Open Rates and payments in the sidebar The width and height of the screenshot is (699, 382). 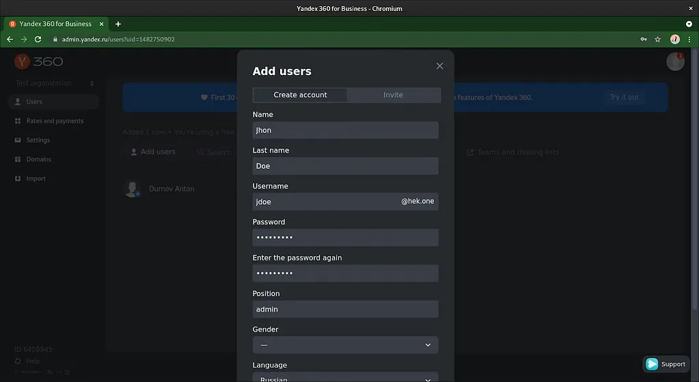53,121
